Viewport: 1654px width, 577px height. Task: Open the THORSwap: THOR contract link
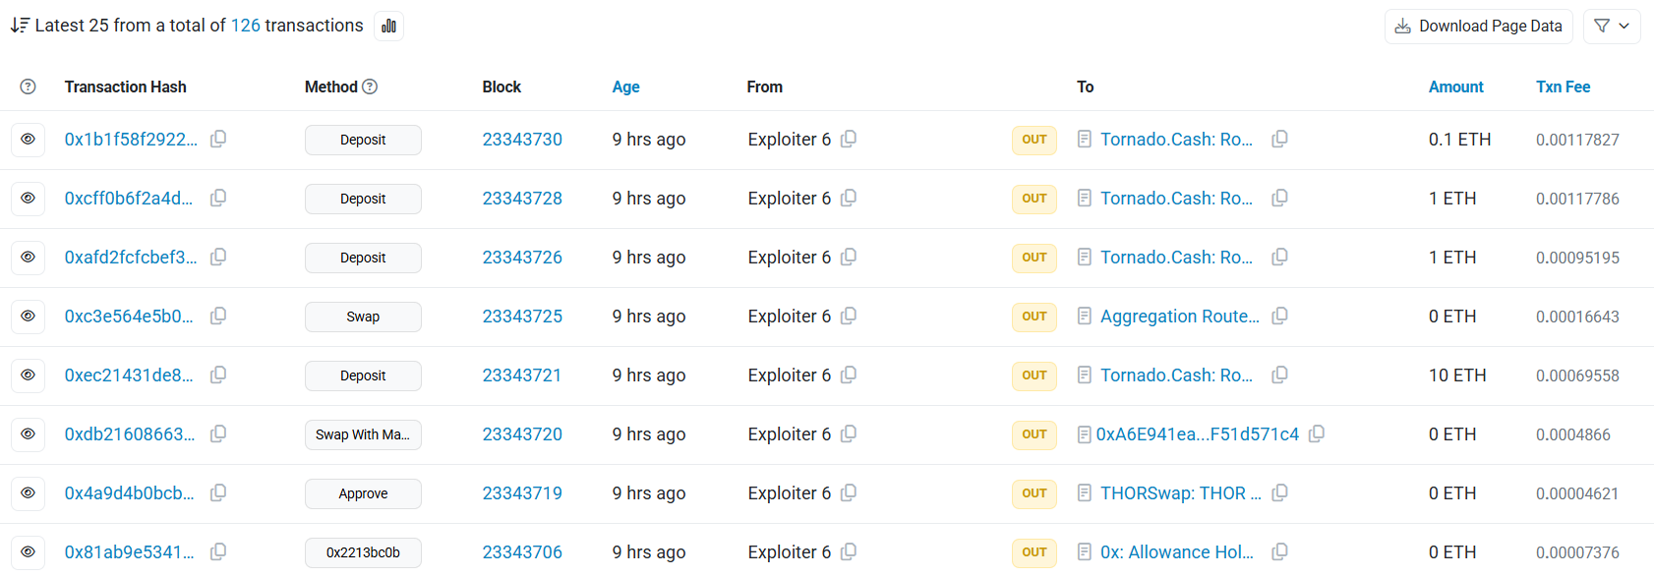[x=1181, y=493]
